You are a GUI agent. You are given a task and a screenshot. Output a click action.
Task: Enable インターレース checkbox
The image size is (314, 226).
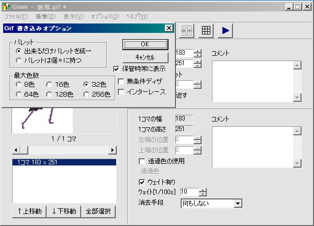(x=121, y=92)
